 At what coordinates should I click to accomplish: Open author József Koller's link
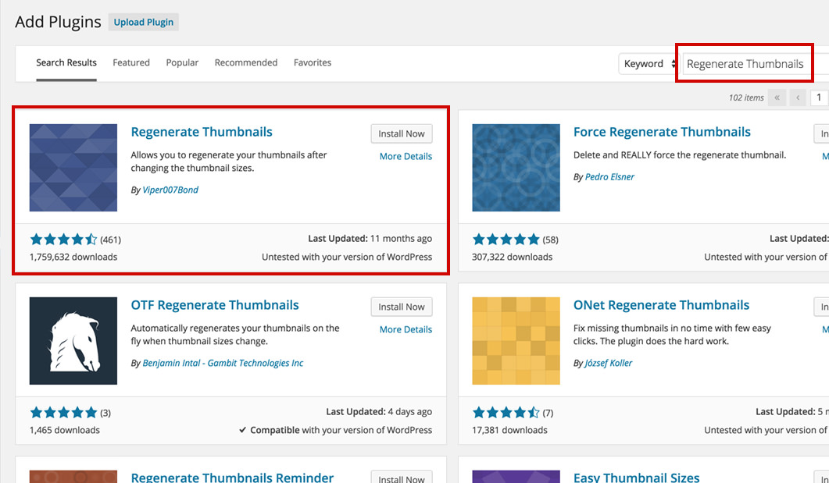pyautogui.click(x=609, y=363)
